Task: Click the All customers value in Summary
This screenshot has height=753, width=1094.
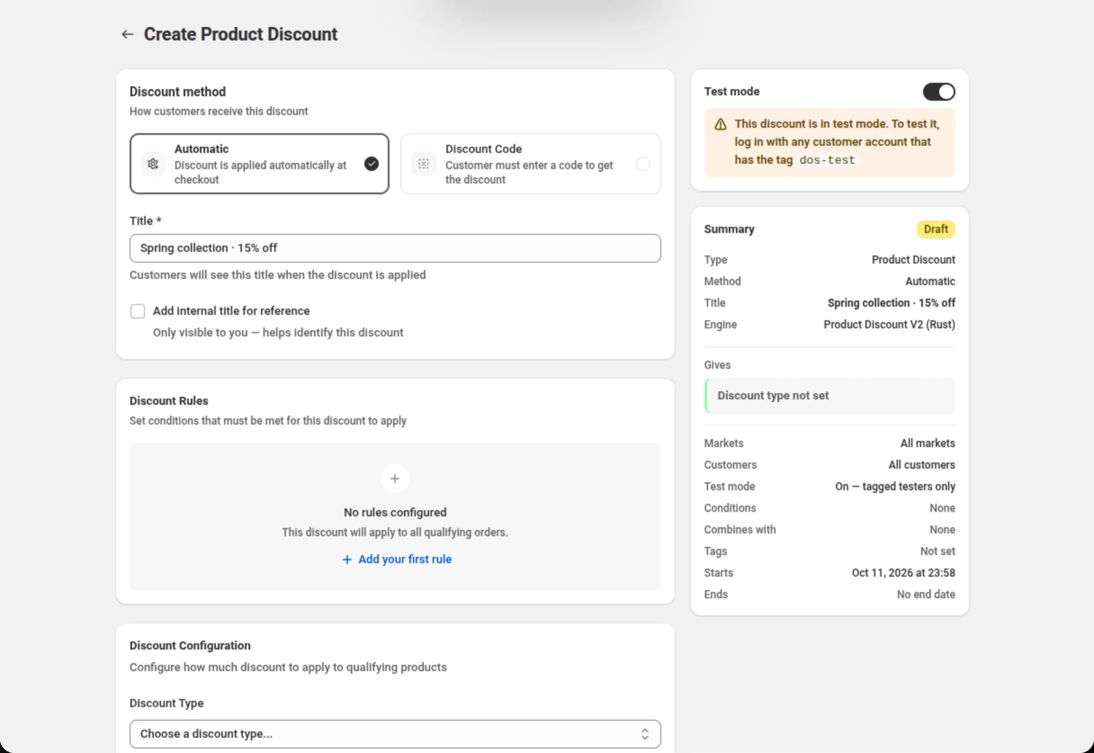Action: click(921, 465)
